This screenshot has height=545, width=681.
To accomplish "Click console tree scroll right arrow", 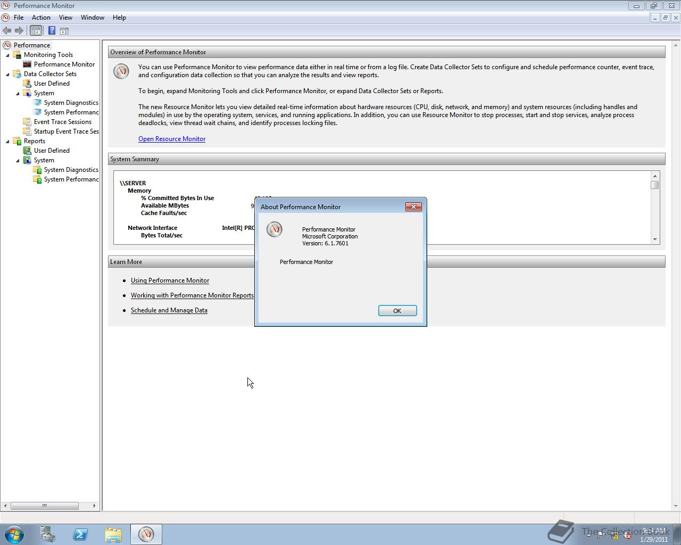I will pos(95,506).
